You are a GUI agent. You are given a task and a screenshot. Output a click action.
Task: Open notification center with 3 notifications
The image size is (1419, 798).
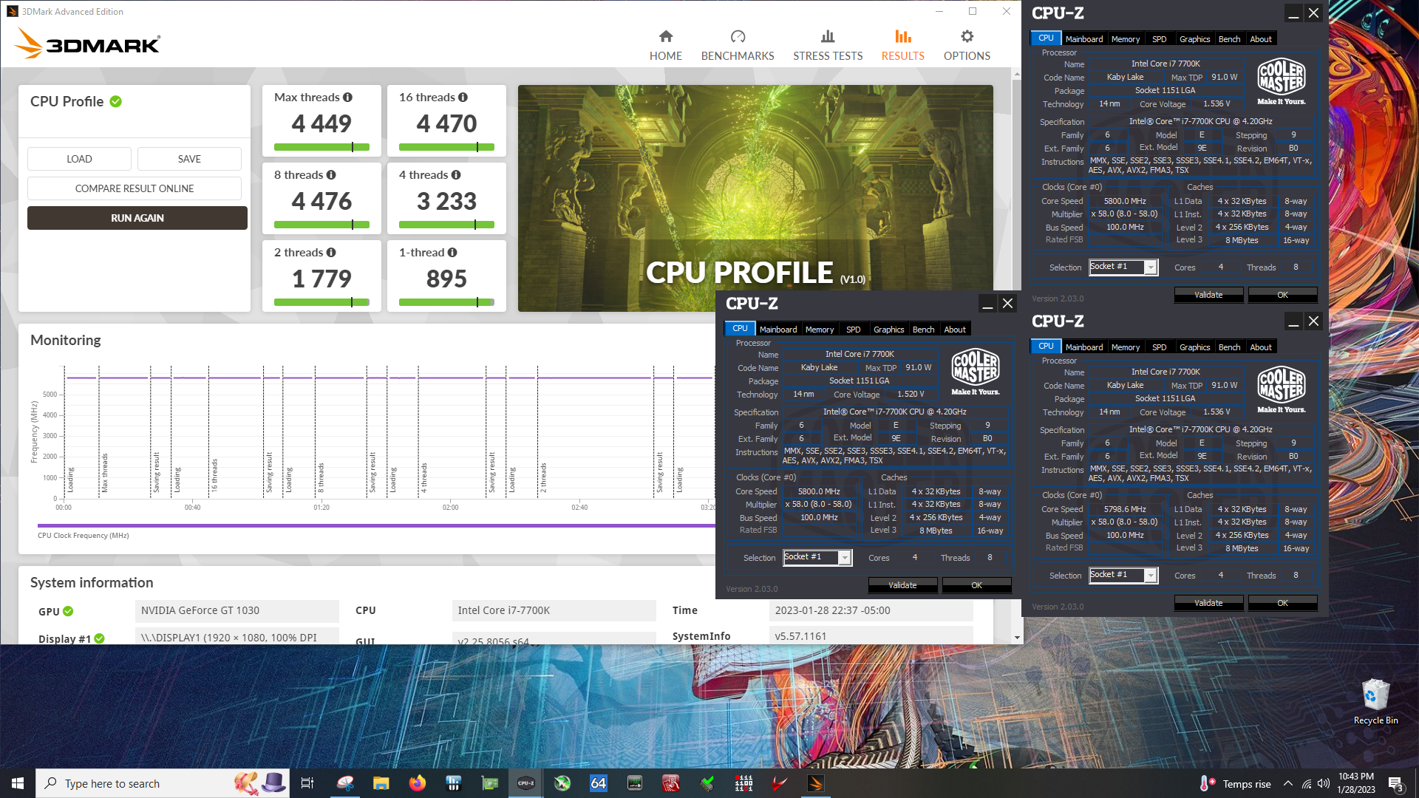[x=1395, y=784]
